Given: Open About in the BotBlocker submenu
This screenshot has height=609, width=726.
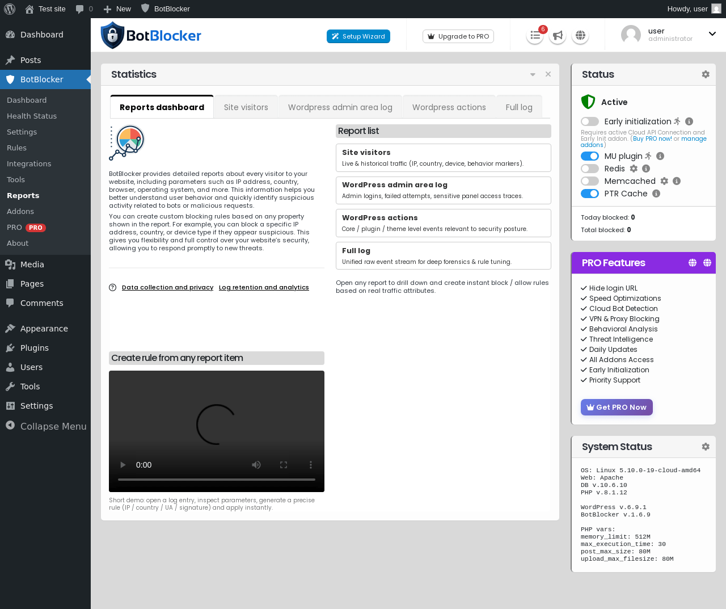Looking at the screenshot, I should [18, 243].
